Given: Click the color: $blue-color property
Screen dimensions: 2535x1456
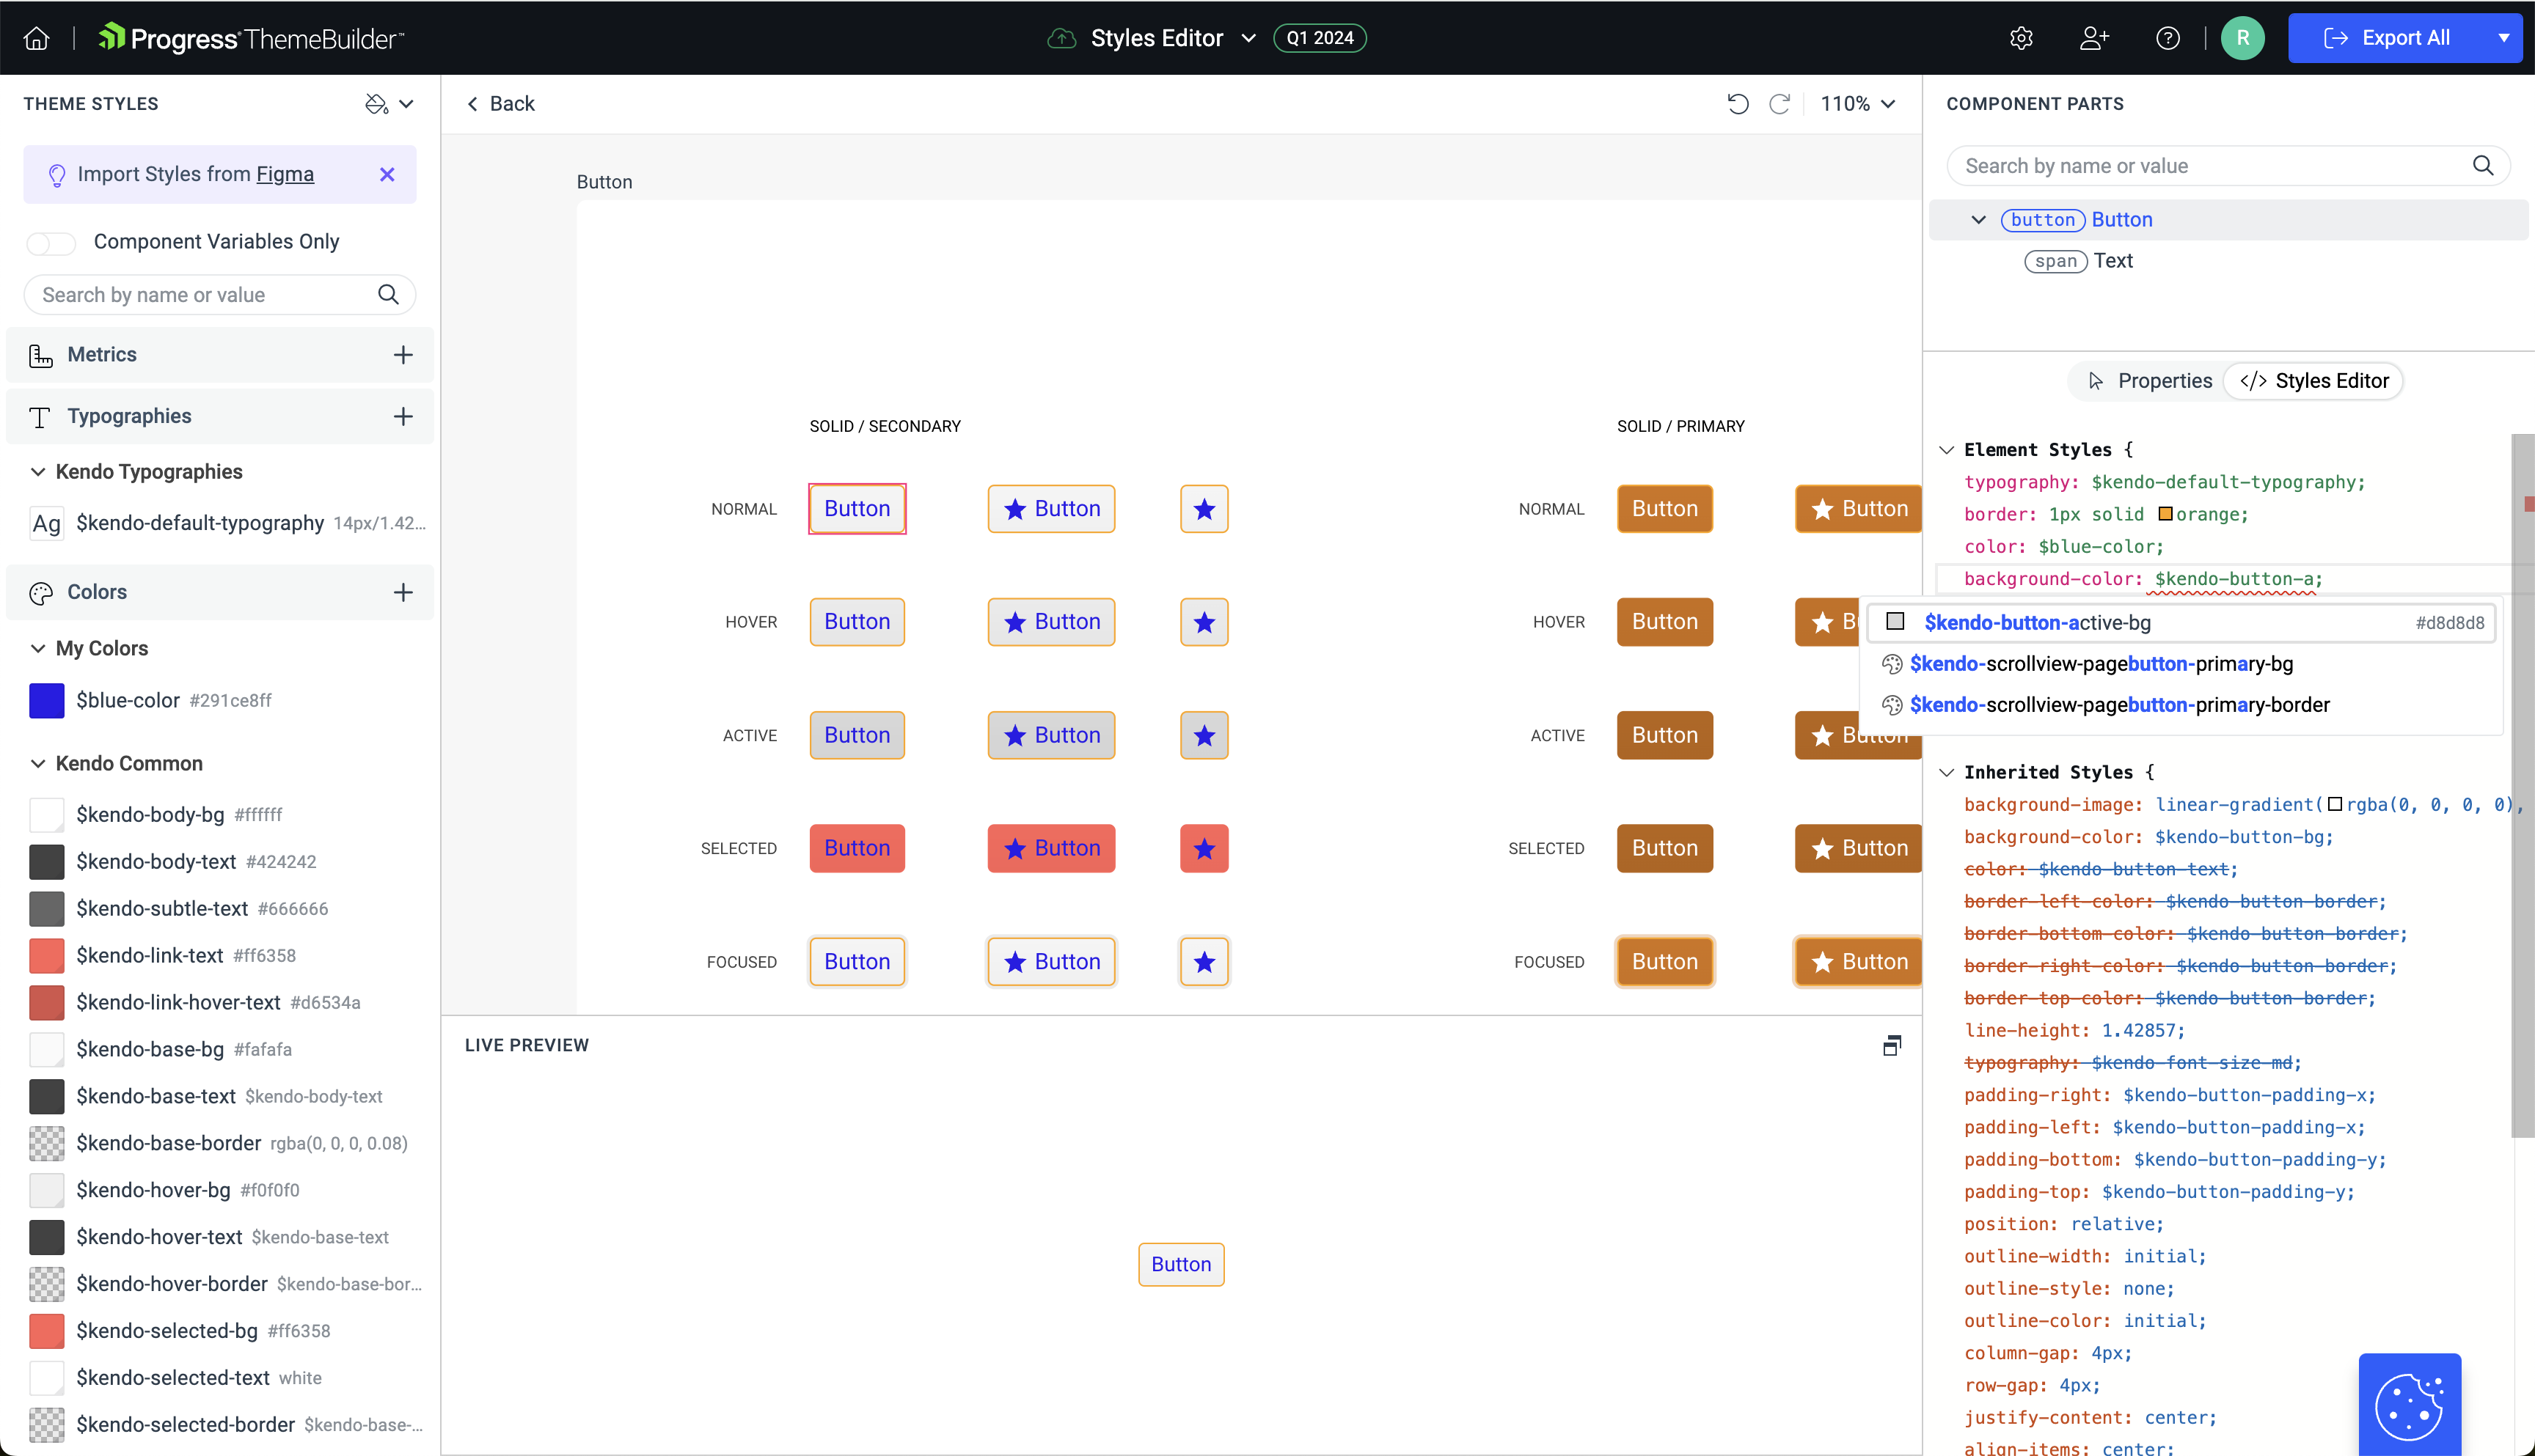Looking at the screenshot, I should pos(2064,547).
